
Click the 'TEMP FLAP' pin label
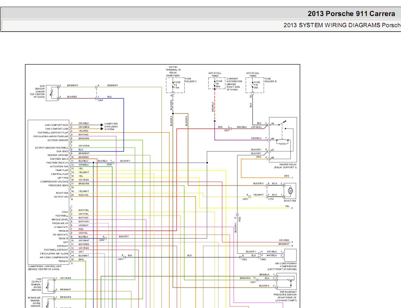coord(62,170)
